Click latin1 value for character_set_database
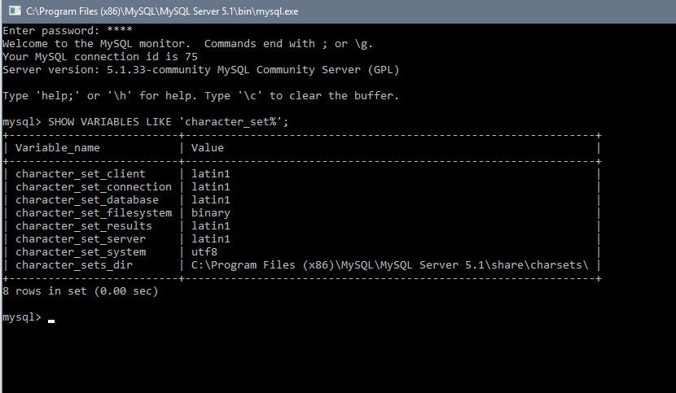This screenshot has width=676, height=393. (211, 199)
